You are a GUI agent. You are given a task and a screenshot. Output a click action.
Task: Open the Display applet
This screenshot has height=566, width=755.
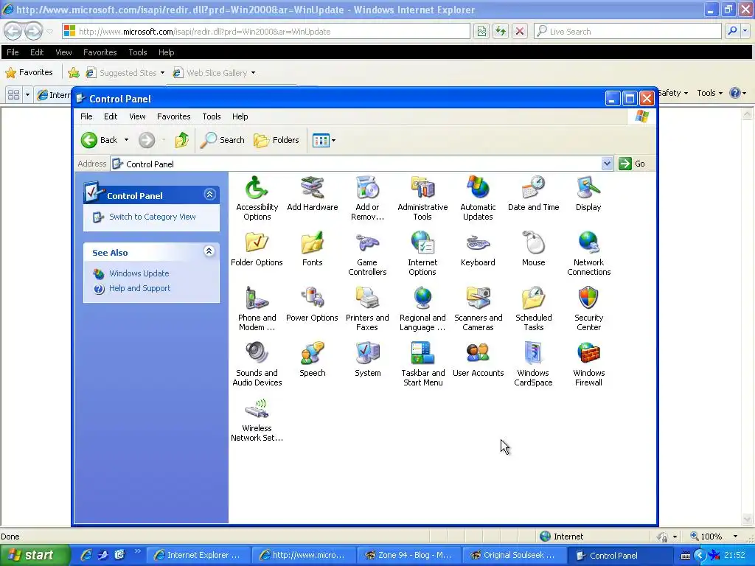(588, 194)
